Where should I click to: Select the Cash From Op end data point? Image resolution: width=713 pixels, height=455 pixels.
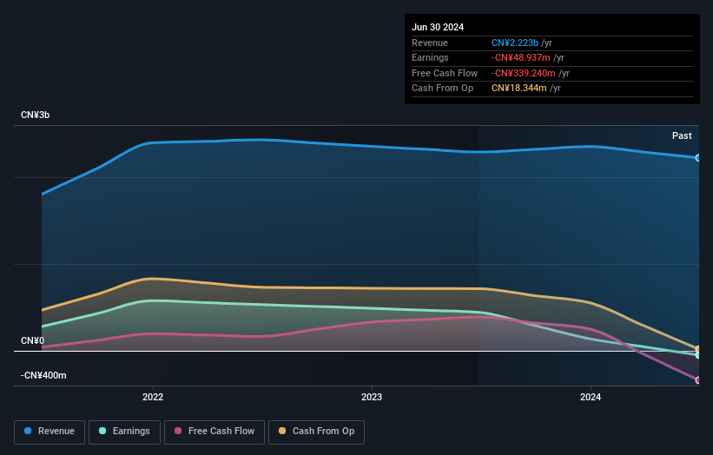698,349
